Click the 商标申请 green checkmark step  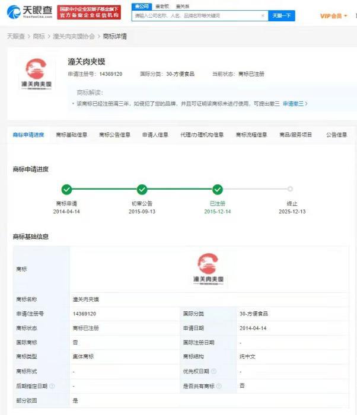66,190
